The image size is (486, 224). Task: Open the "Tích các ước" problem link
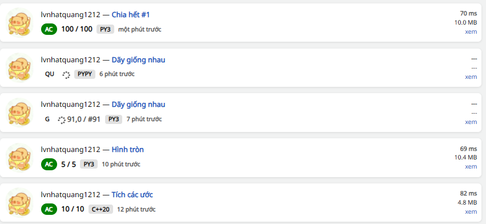(132, 194)
